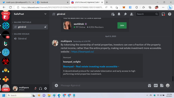Open the emoji picker smiley
Image resolution: width=174 pixels, height=98 pixels.
coord(168,85)
